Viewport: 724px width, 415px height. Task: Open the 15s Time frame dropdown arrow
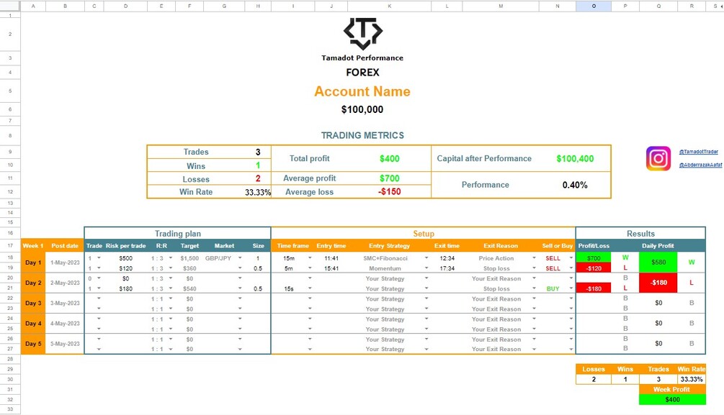[310, 288]
